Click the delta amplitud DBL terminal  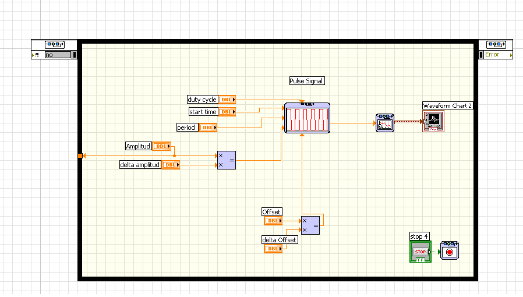[x=171, y=165]
